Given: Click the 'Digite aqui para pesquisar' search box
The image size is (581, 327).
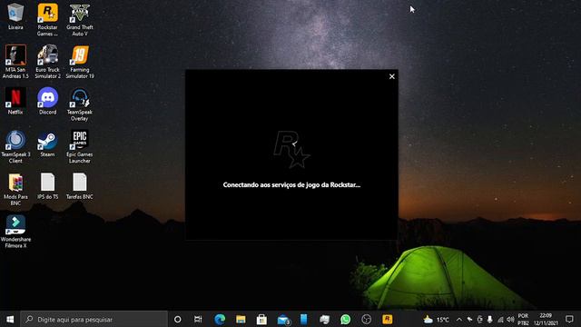Looking at the screenshot, I should click(x=94, y=319).
